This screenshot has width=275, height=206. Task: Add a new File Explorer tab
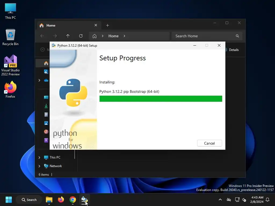coord(107,25)
